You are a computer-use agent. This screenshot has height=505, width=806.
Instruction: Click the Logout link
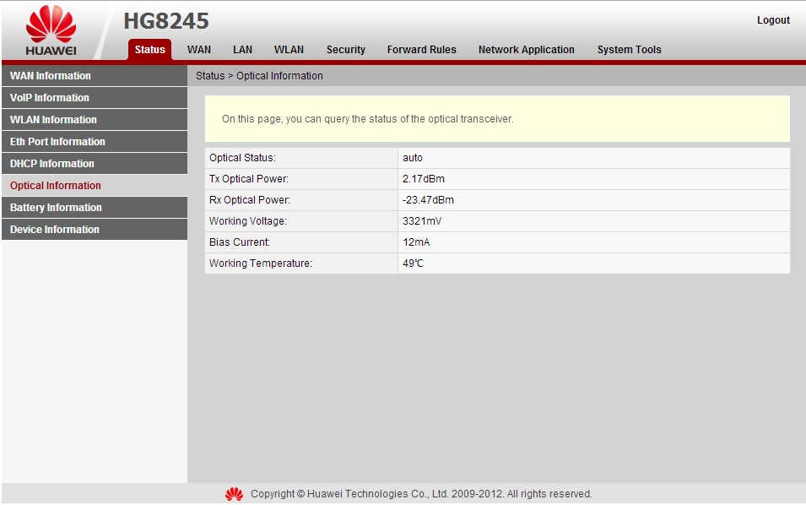coord(773,20)
